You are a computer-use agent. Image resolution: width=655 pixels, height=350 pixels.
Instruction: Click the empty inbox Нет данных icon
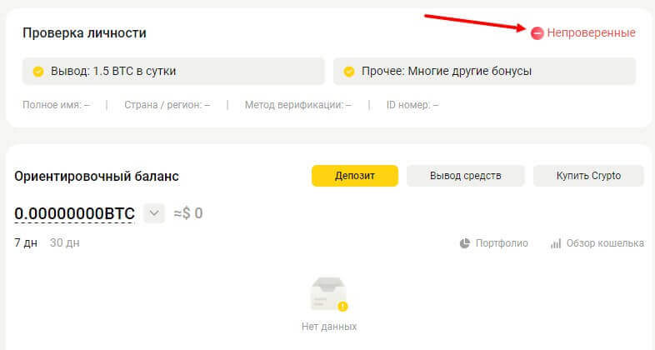(x=328, y=295)
